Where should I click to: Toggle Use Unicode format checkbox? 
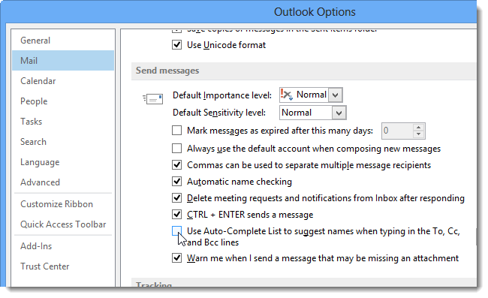(x=176, y=45)
